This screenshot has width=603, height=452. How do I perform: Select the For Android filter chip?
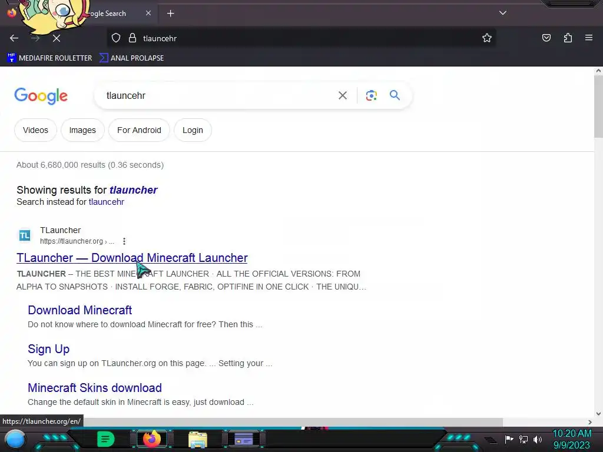(139, 130)
